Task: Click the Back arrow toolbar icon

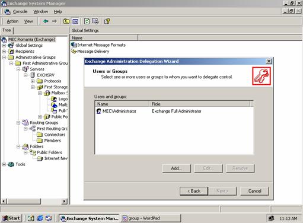Action: [x=46, y=21]
